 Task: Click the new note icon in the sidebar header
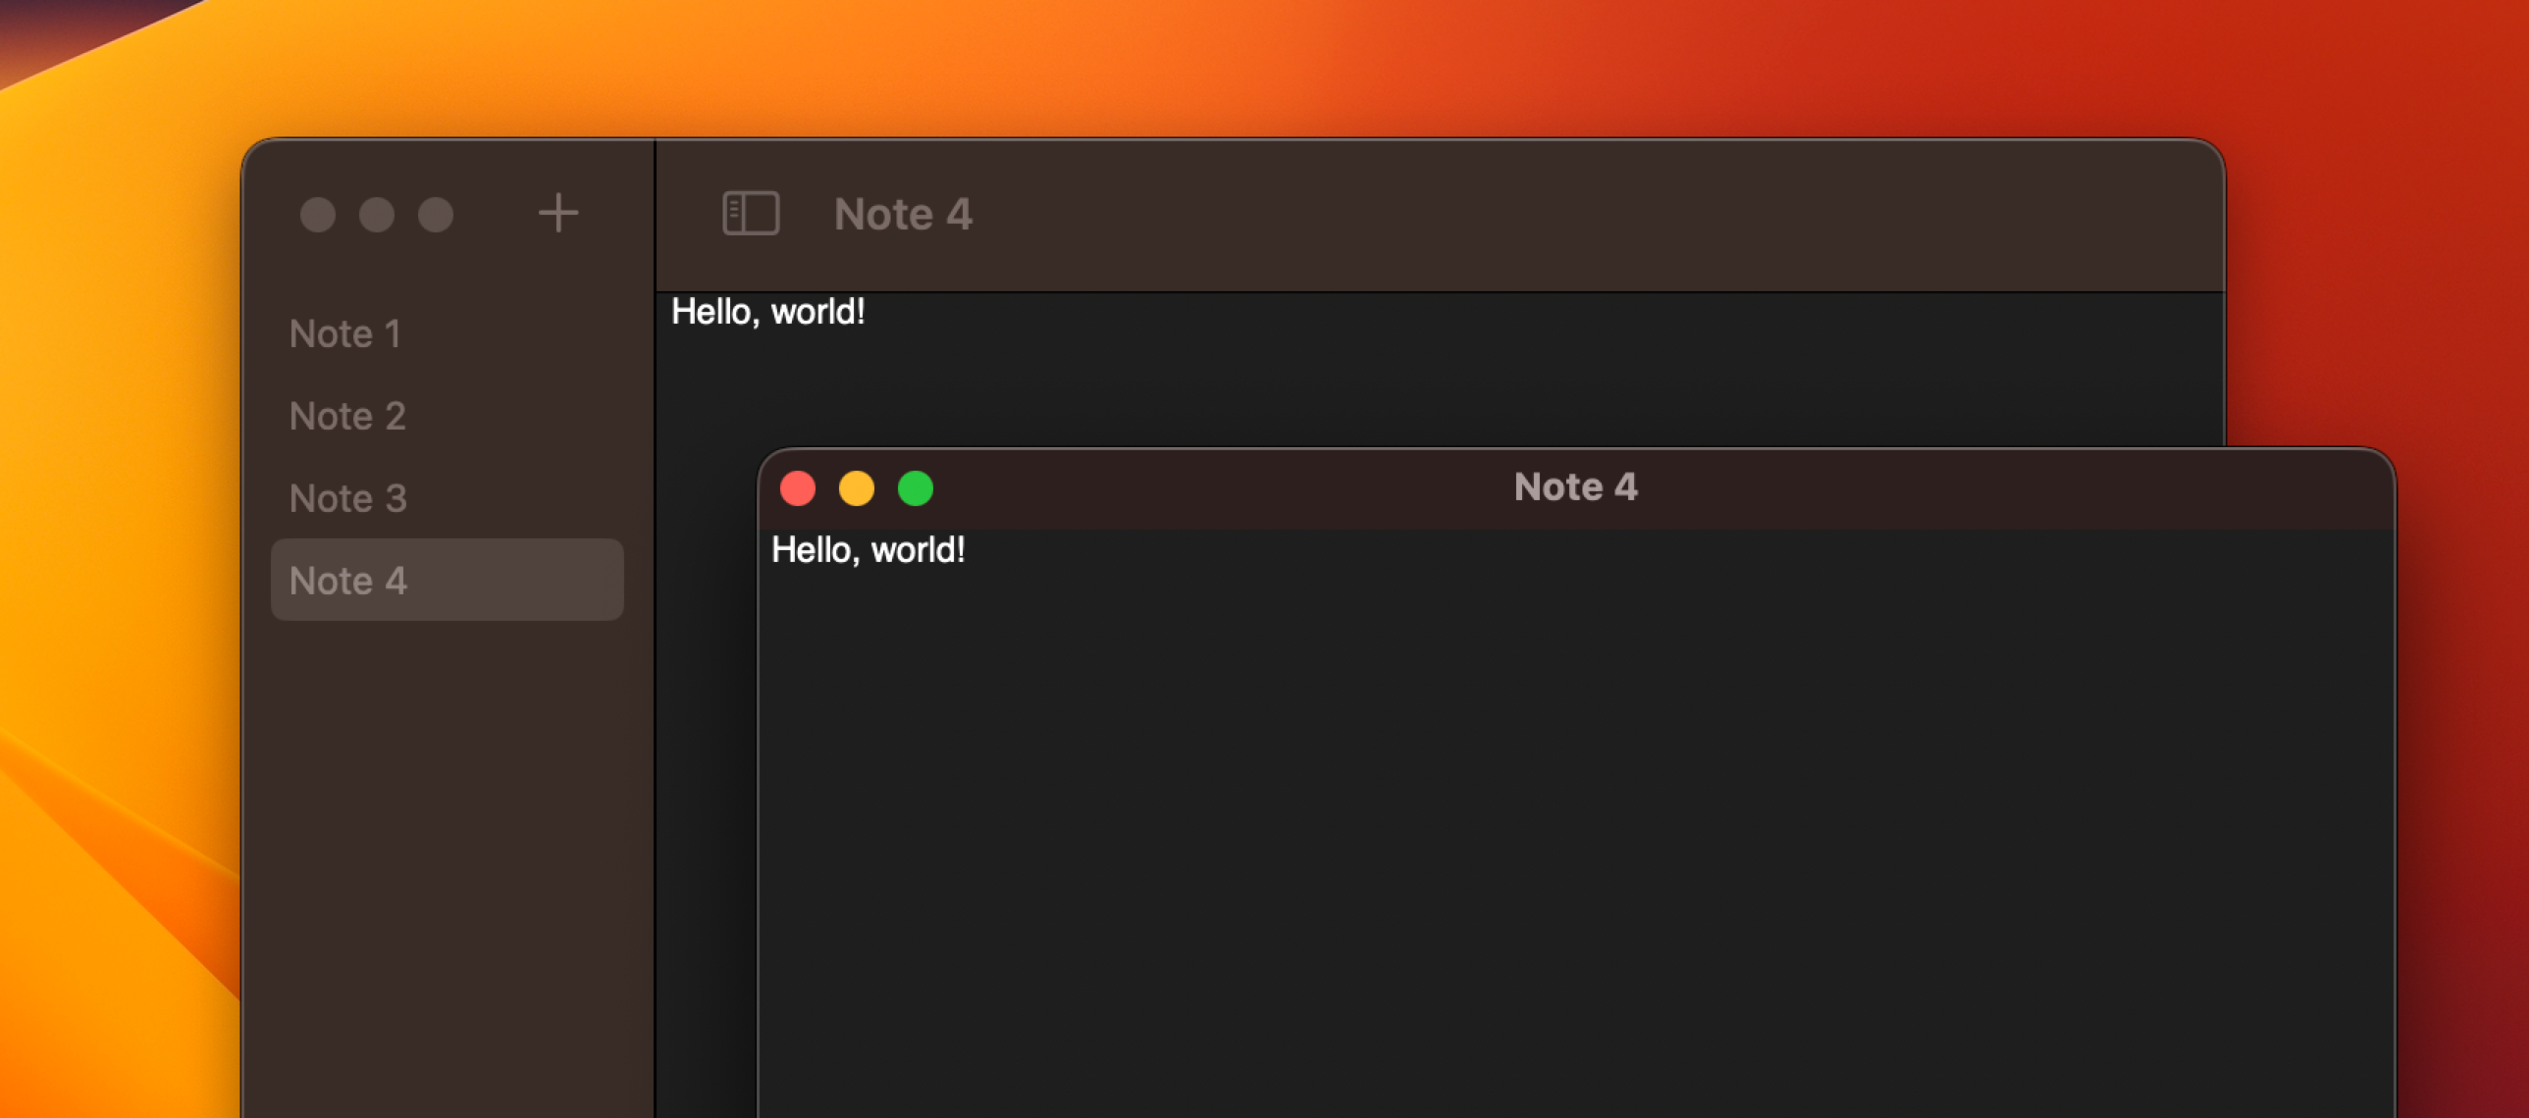pos(557,213)
